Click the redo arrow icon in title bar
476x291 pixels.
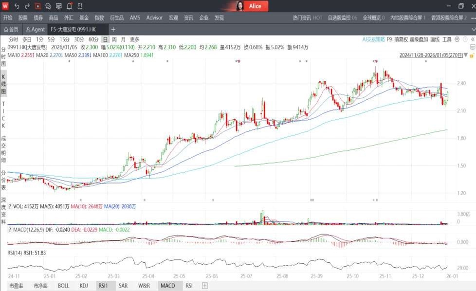point(27,6)
